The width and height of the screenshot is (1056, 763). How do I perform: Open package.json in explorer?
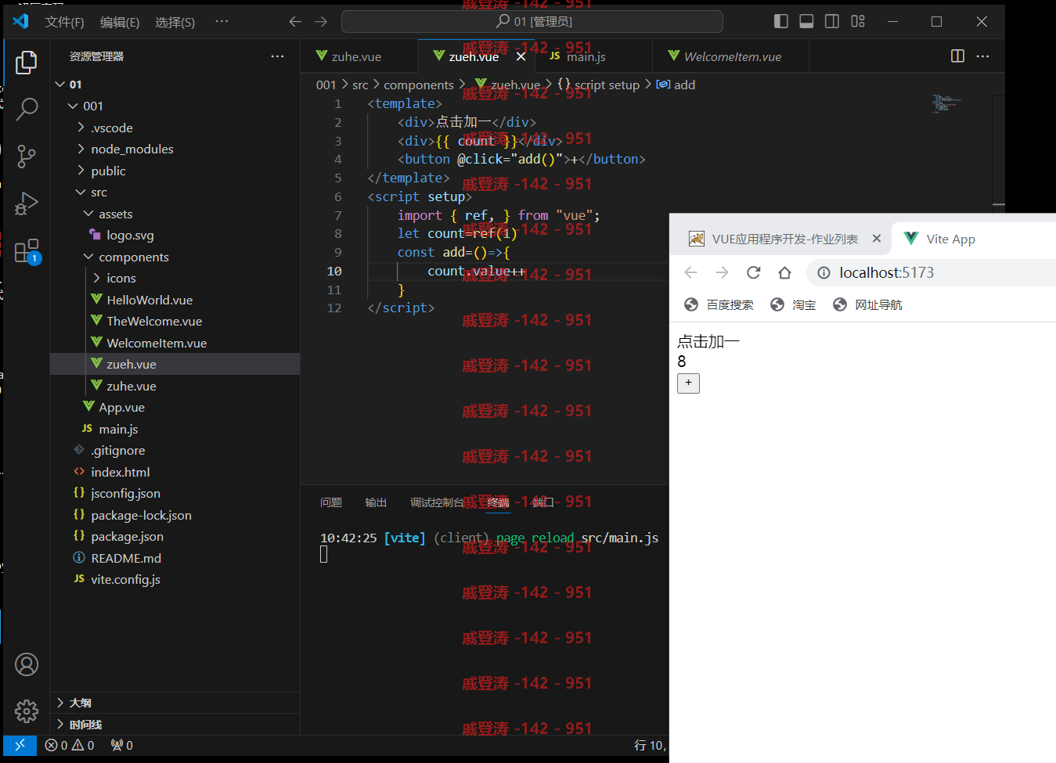pos(127,536)
